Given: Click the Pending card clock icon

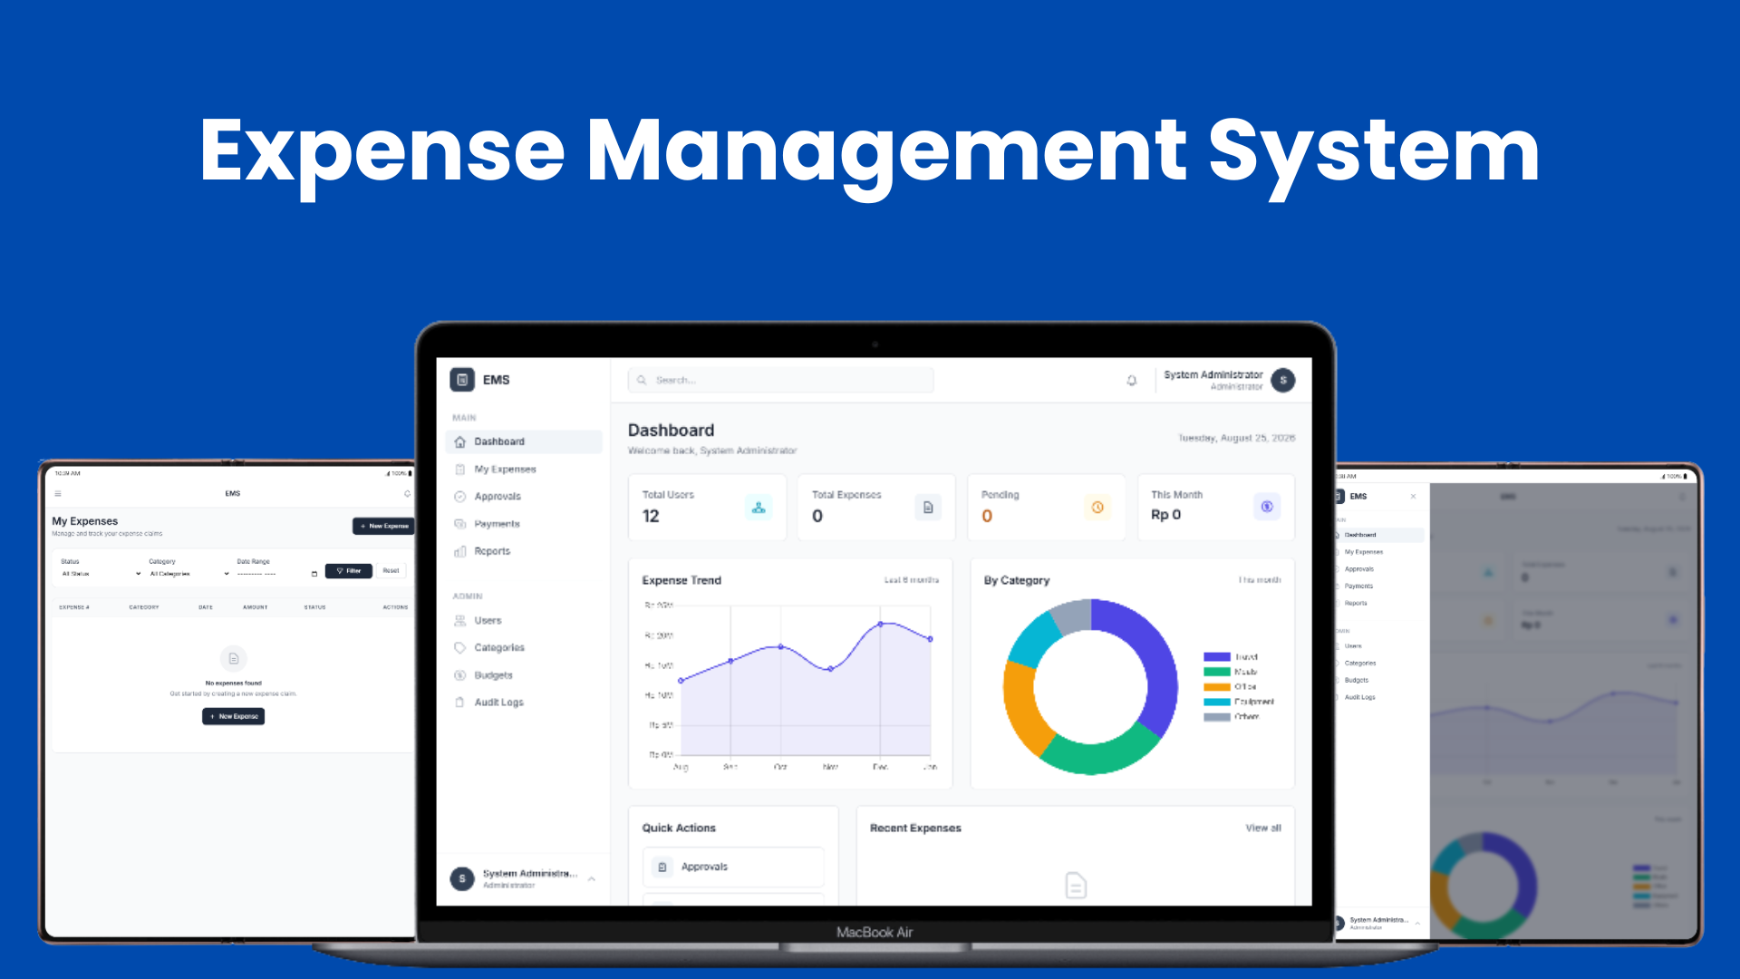Looking at the screenshot, I should [1097, 508].
